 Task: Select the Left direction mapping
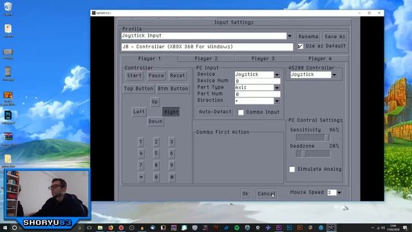click(x=139, y=111)
